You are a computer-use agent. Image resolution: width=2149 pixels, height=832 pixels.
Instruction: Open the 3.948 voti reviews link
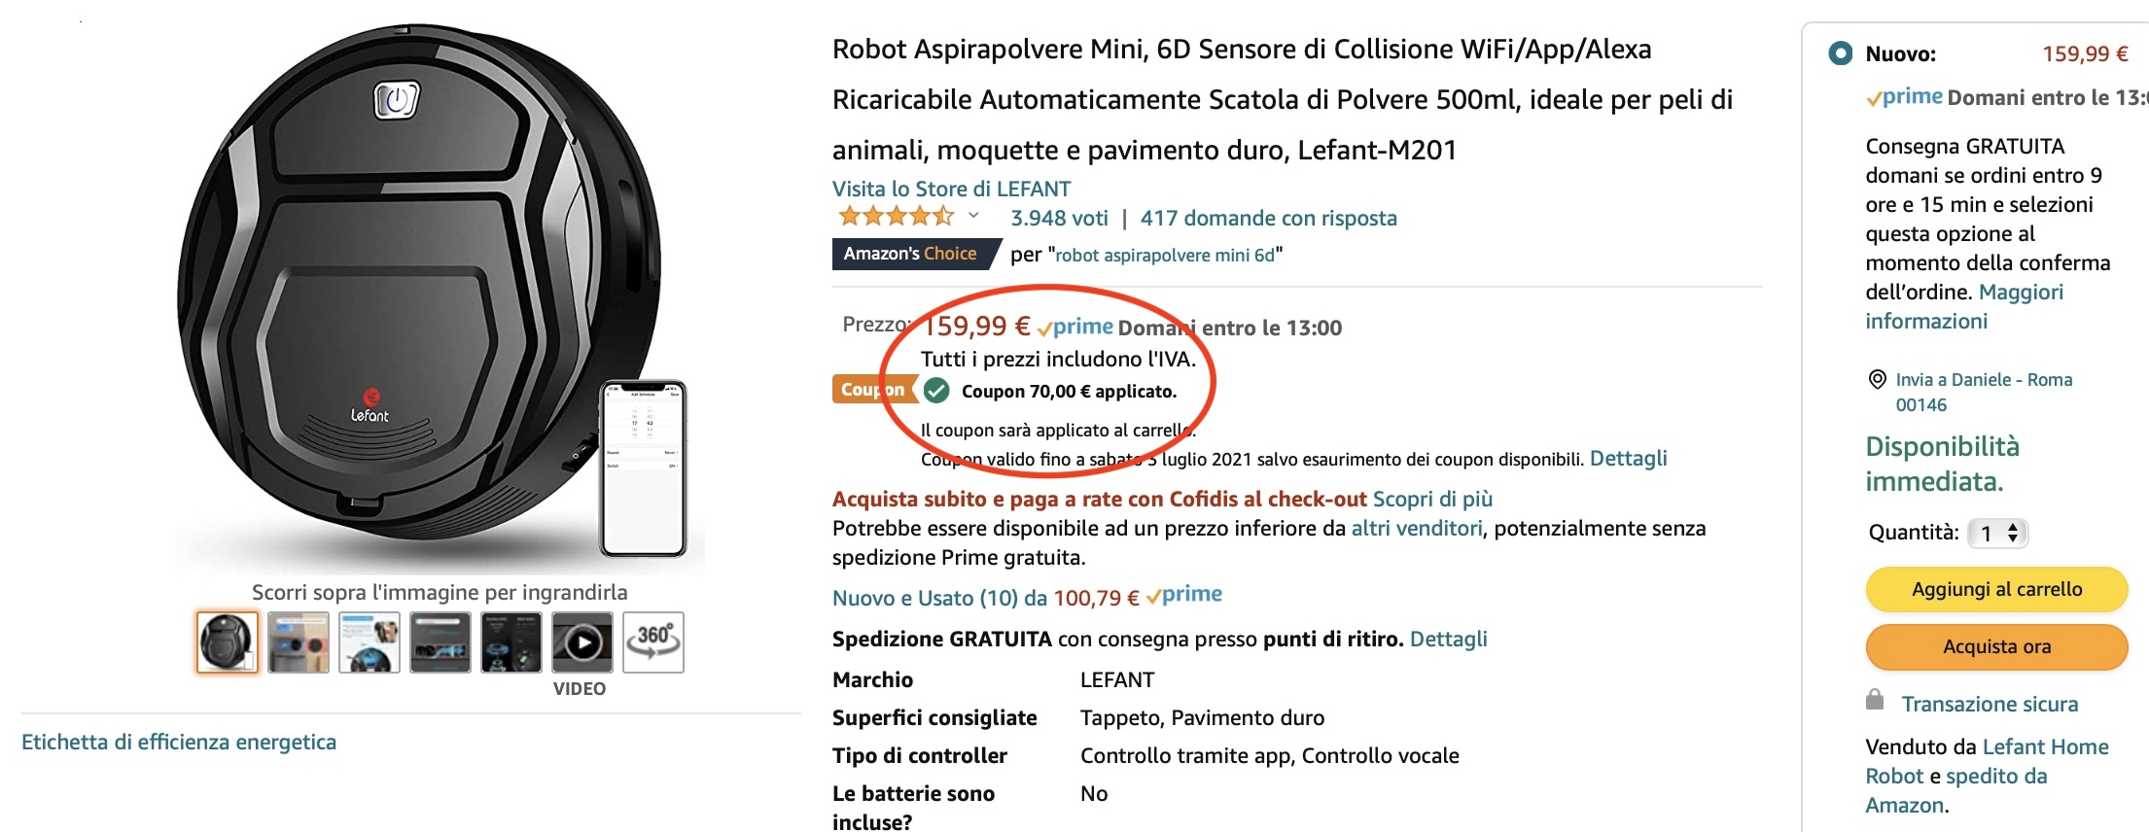pos(1059,219)
